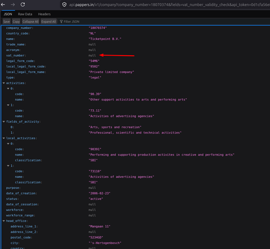
Task: Select the value "18070374"
Action: point(98,28)
